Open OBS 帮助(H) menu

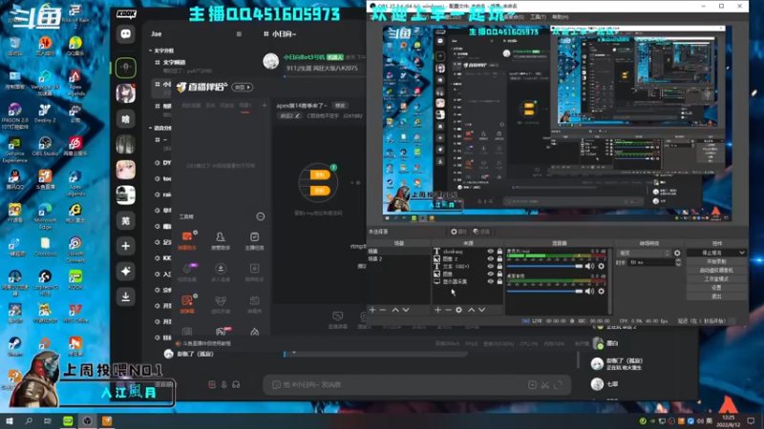pos(561,17)
